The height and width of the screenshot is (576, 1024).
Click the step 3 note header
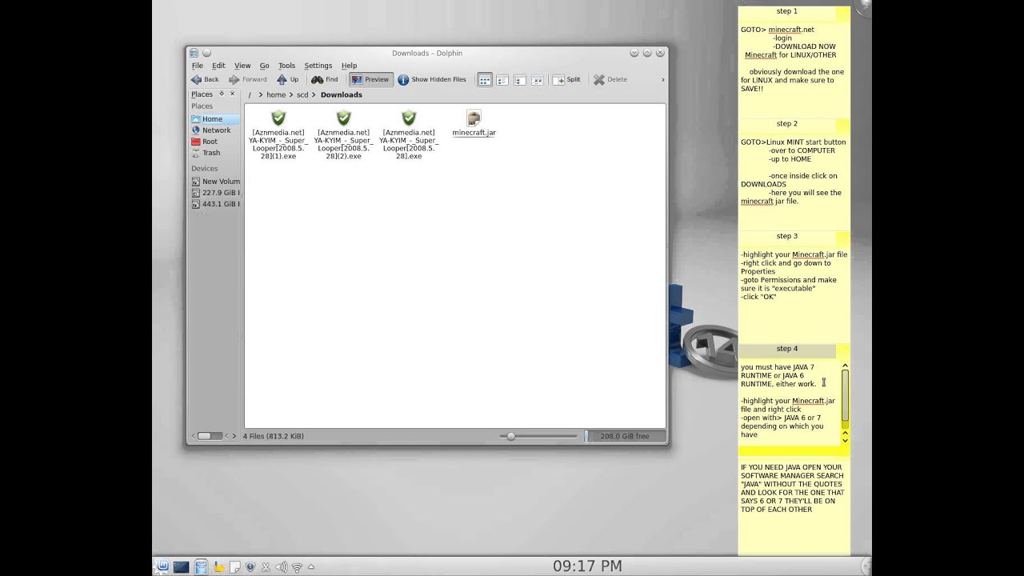point(787,237)
